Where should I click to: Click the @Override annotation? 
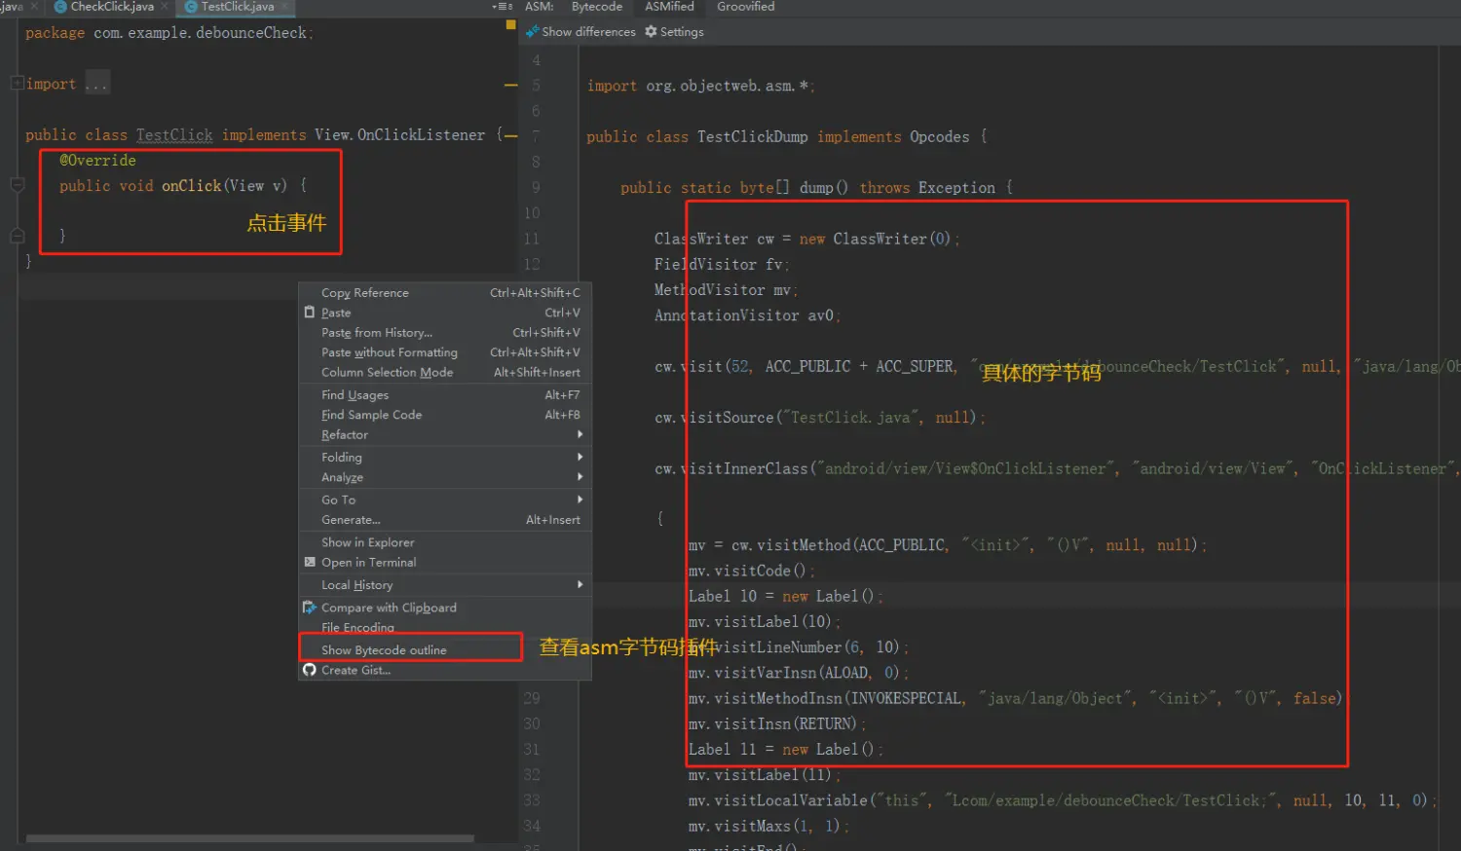pyautogui.click(x=97, y=161)
